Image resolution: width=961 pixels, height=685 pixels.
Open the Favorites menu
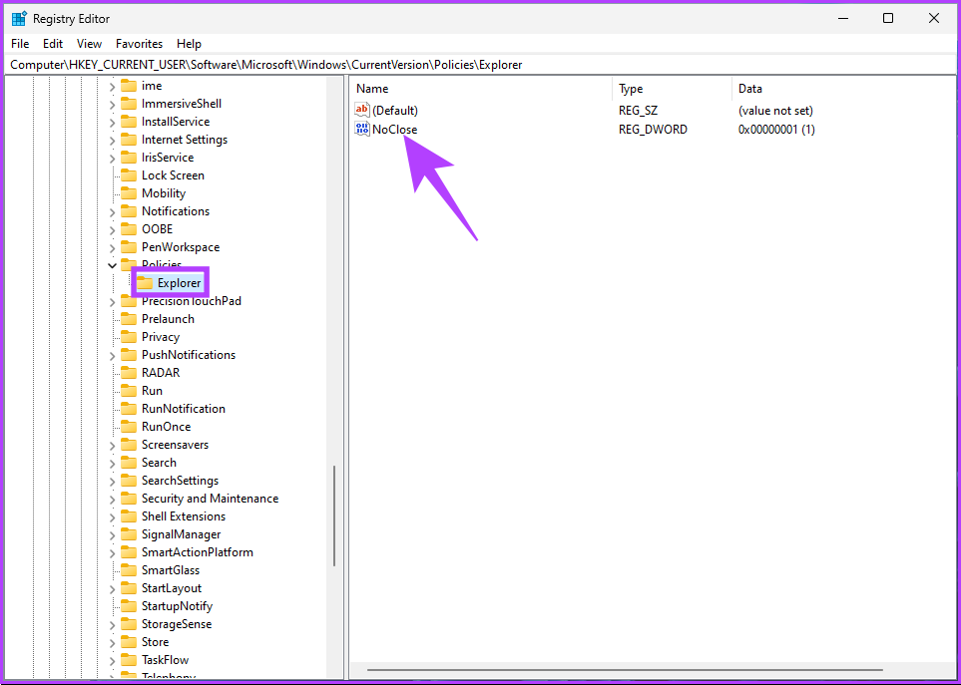(x=139, y=44)
